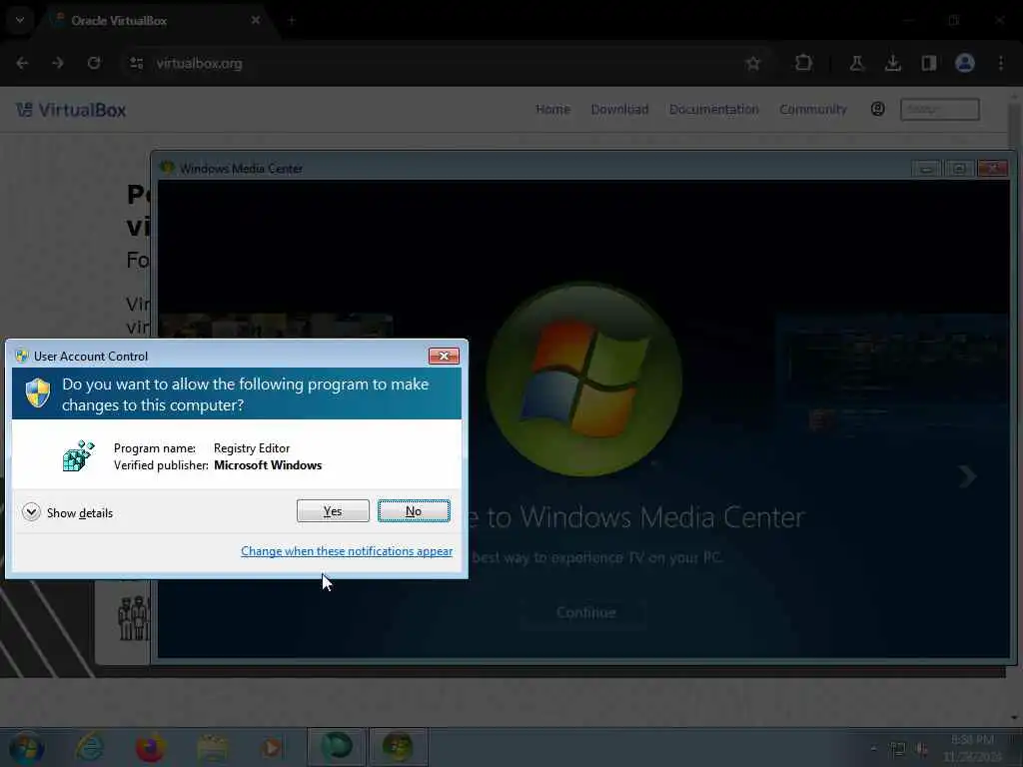Image resolution: width=1023 pixels, height=767 pixels.
Task: Open the Community menu on VirtualBox site
Action: (x=813, y=110)
